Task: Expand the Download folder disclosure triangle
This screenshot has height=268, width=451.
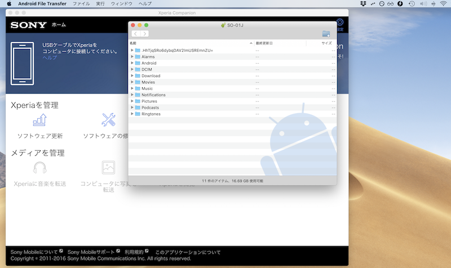Action: pos(132,75)
